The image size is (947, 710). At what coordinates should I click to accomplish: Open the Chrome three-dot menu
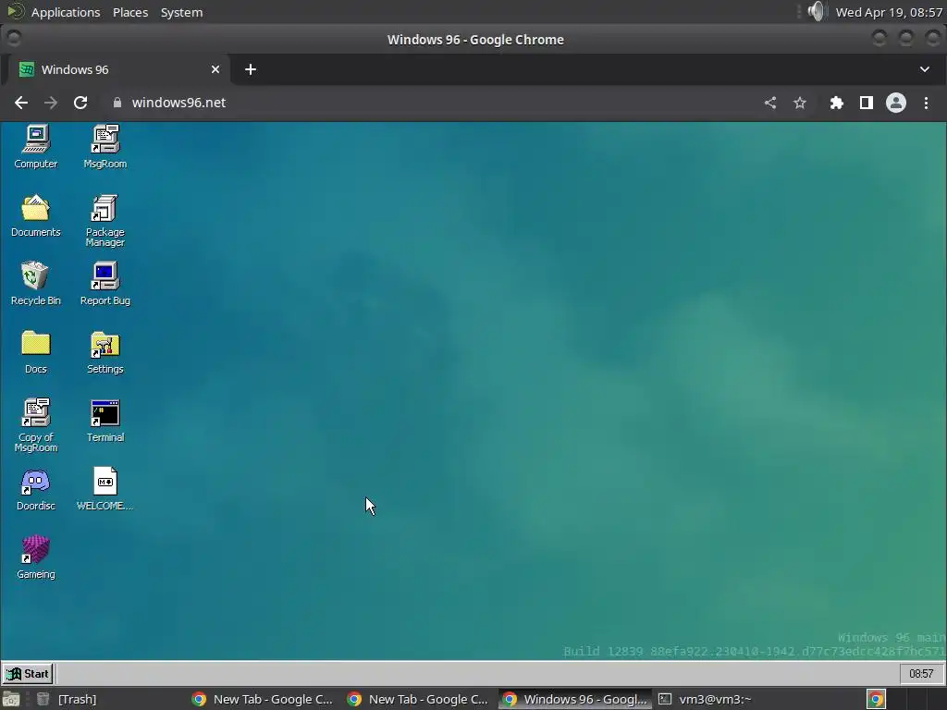coord(926,103)
